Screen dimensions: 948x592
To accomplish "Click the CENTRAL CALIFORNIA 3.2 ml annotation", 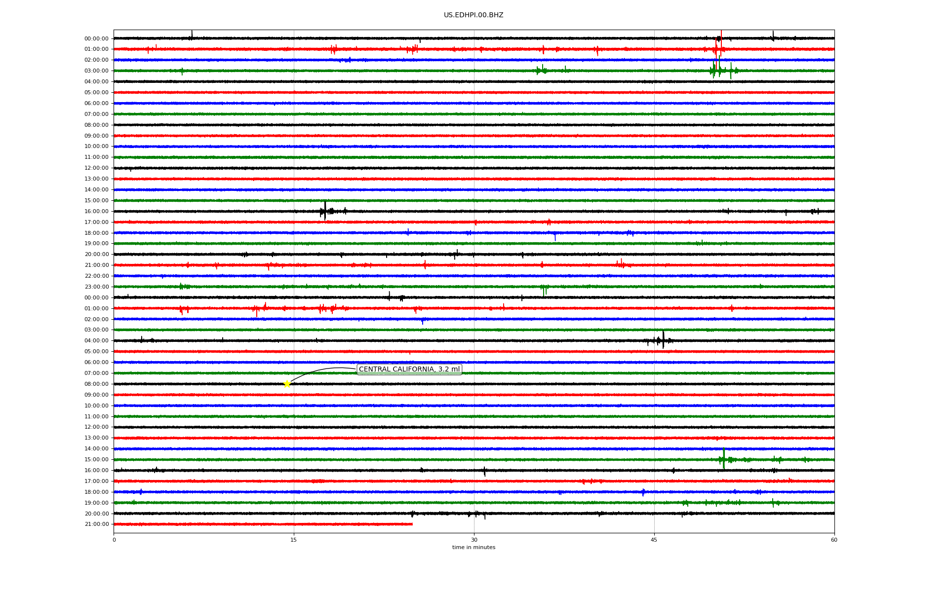I will 409,369.
